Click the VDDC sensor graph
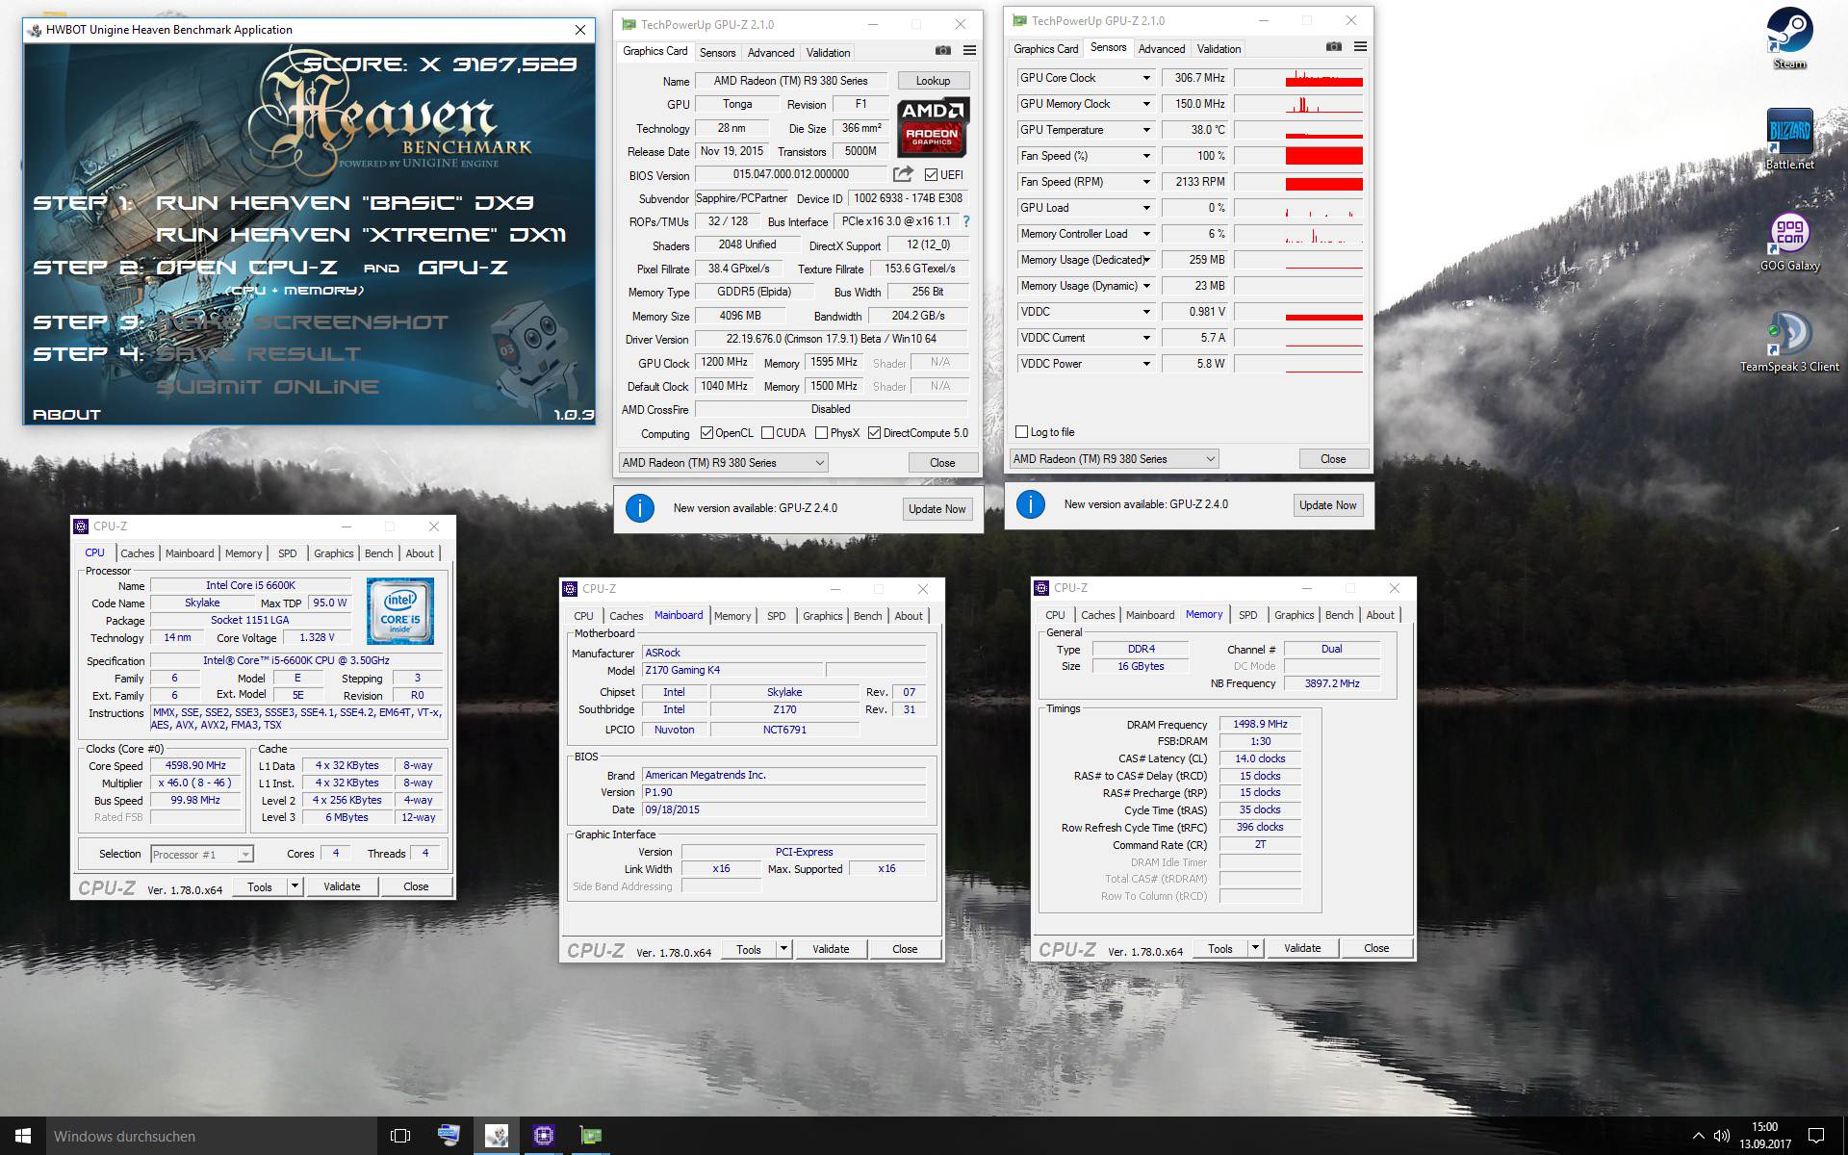1848x1155 pixels. coord(1298,312)
